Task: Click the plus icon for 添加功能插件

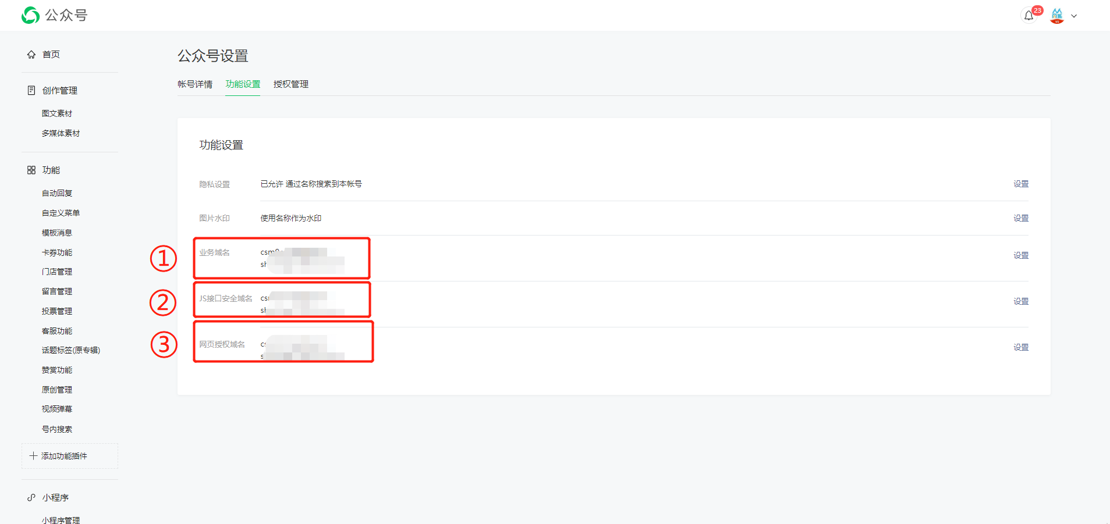Action: (33, 456)
